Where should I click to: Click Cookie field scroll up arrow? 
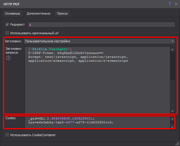pyautogui.click(x=173, y=119)
